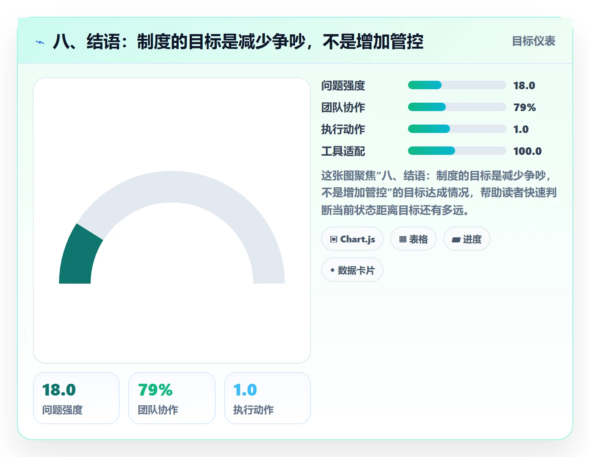
Task: Click the dark teal filled segment of the gauge
Action: [78, 258]
